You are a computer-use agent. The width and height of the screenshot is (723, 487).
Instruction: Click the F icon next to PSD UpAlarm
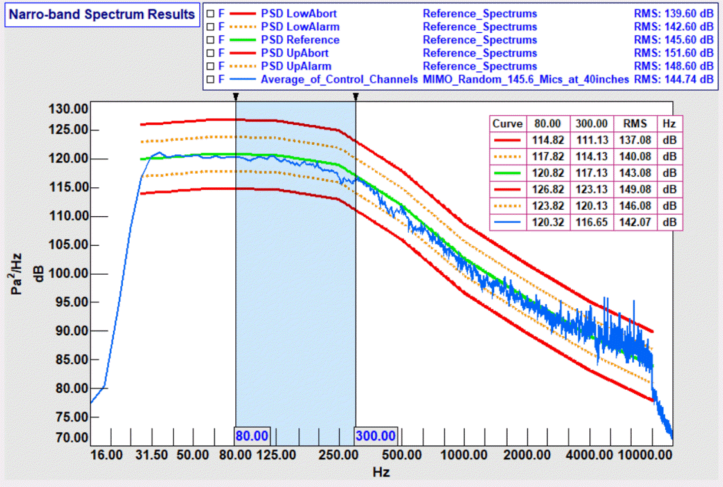(220, 66)
